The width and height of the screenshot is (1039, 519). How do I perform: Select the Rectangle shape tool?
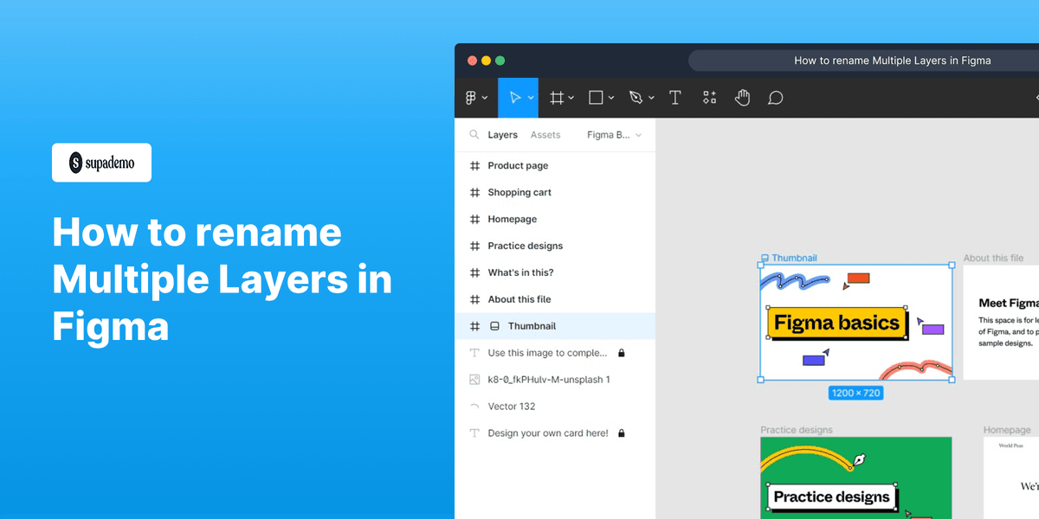596,97
